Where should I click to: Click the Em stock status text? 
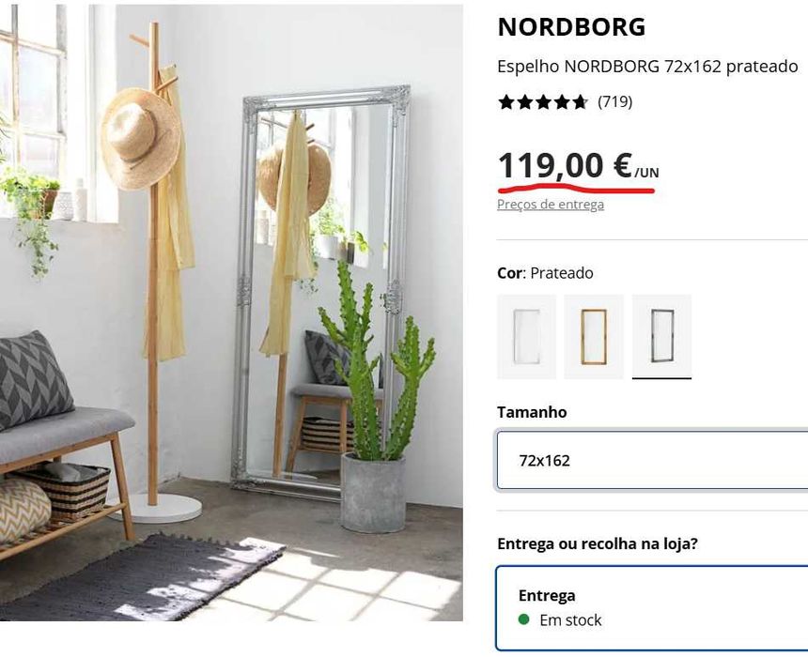(x=570, y=620)
